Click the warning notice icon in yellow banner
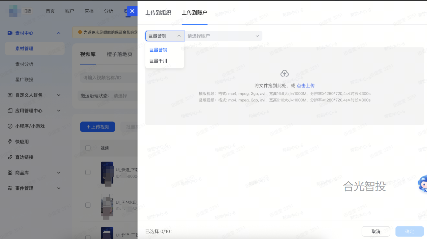Screen dimensions: 427x239 click(80, 32)
